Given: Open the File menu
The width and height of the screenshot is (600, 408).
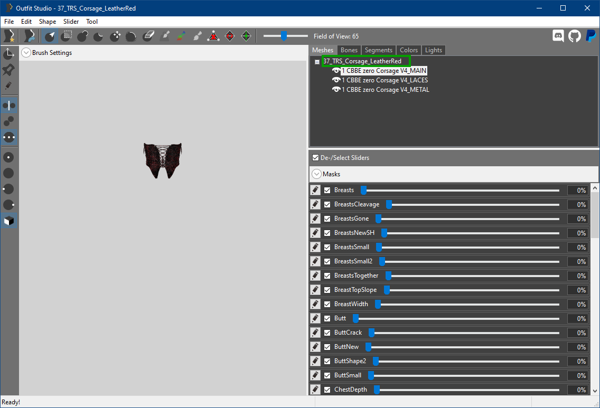Looking at the screenshot, I should coord(9,22).
